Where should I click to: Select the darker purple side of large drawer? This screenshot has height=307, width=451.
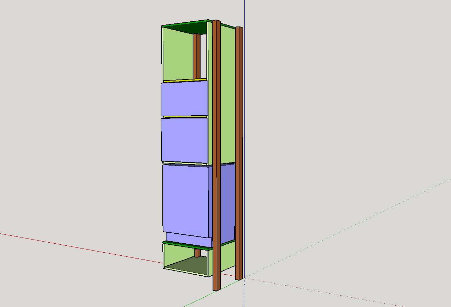click(x=227, y=203)
